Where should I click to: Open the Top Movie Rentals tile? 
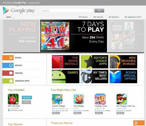66,62
